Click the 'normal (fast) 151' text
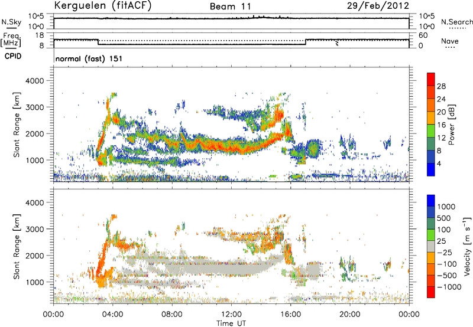The width and height of the screenshot is (473, 327). [89, 58]
